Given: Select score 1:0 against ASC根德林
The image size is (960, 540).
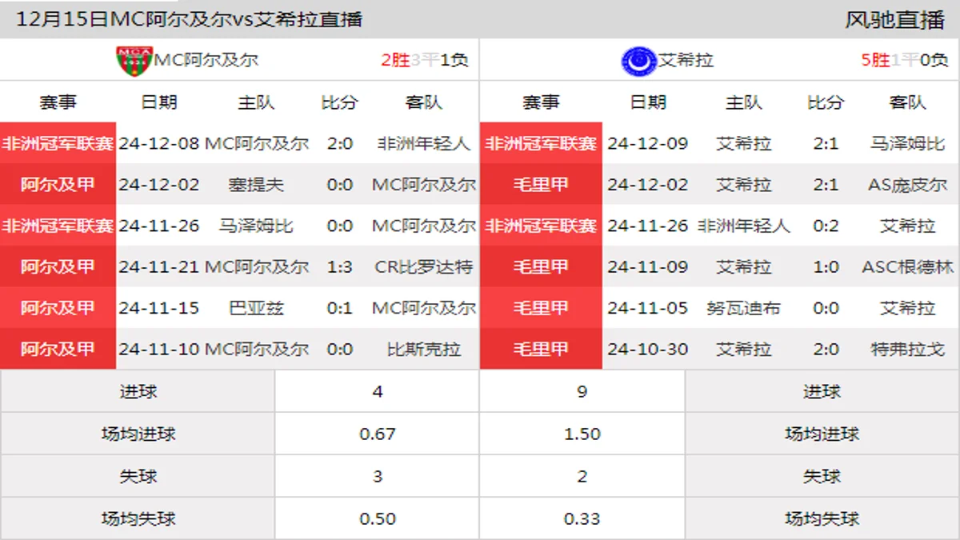Looking at the screenshot, I should pos(826,267).
